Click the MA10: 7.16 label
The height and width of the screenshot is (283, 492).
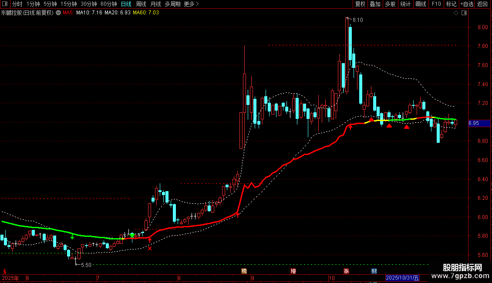[89, 13]
